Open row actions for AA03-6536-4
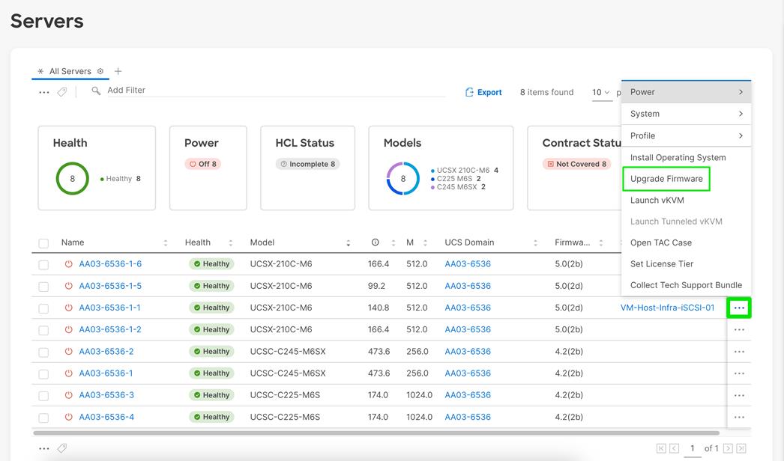The height and width of the screenshot is (461, 784). pyautogui.click(x=739, y=418)
